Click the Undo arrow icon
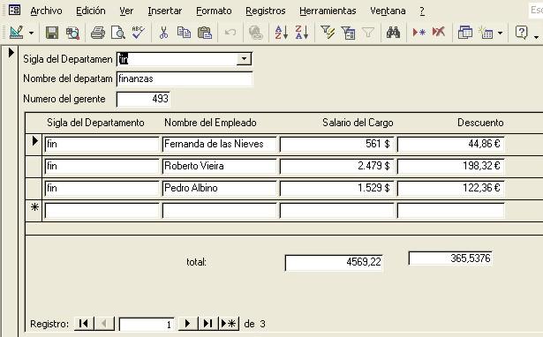 click(230, 33)
